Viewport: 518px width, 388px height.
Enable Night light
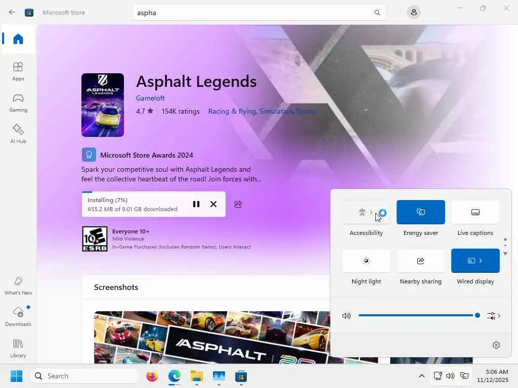pyautogui.click(x=366, y=261)
